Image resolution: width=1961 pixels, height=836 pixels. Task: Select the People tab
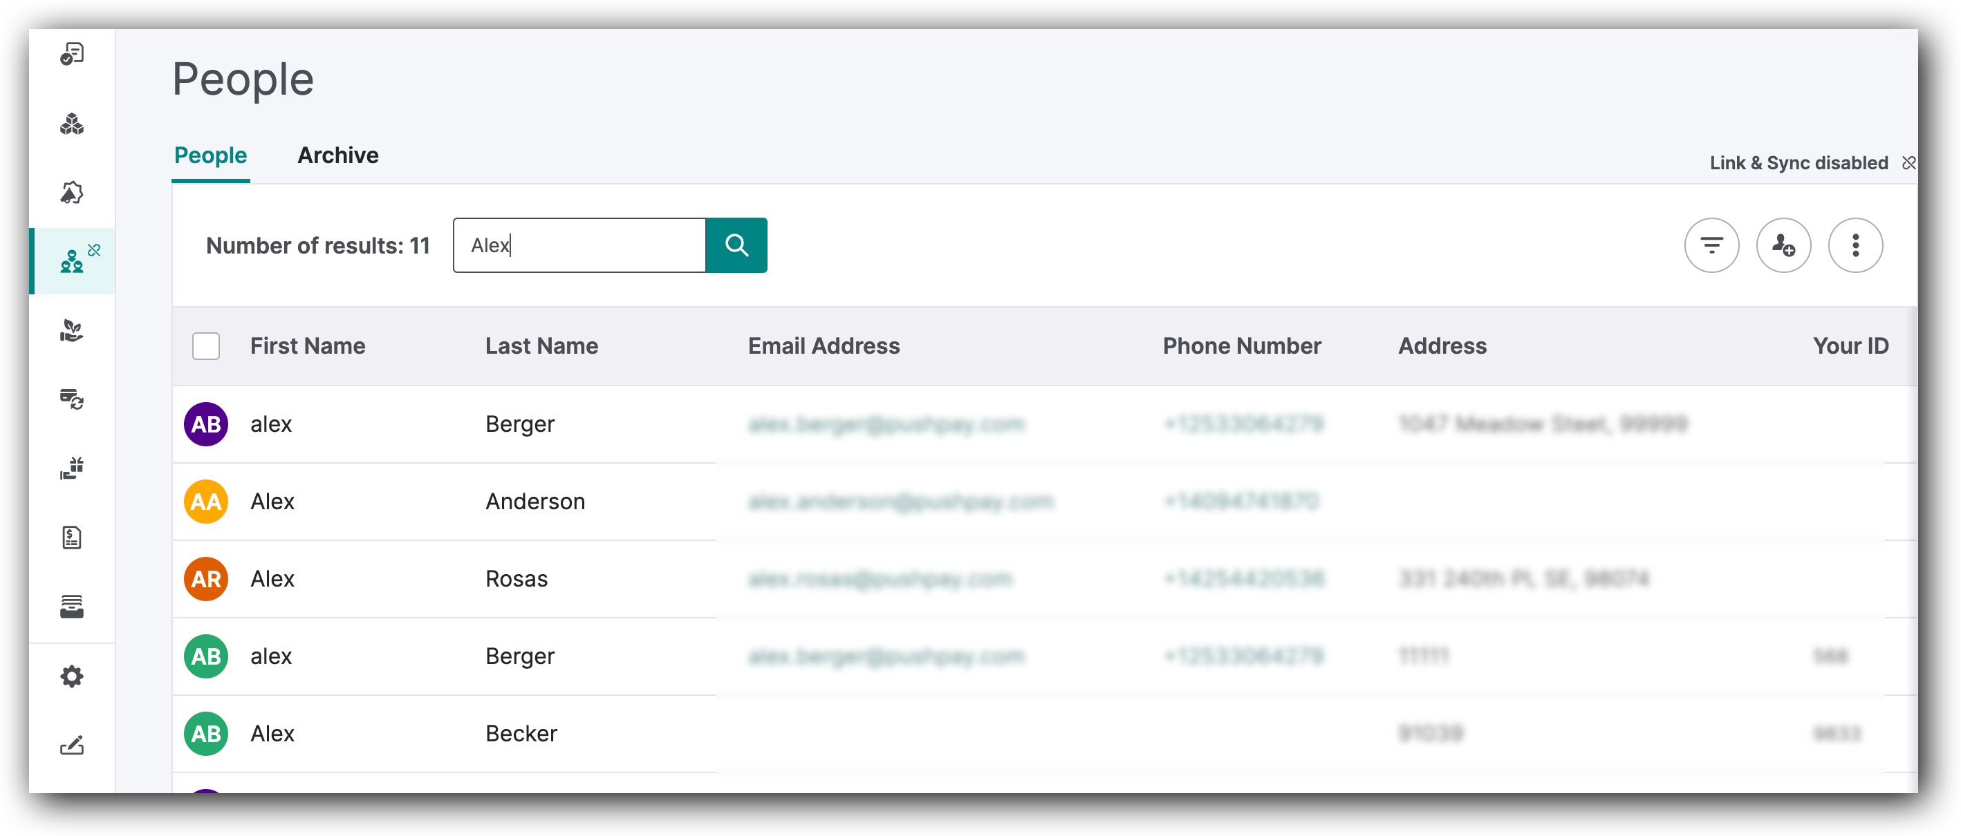point(210,155)
